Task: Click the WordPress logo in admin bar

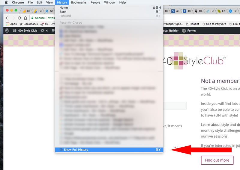Action: (x=7, y=31)
